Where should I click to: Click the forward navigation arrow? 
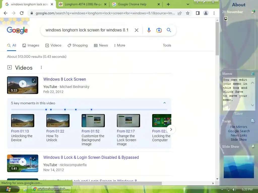14,13
